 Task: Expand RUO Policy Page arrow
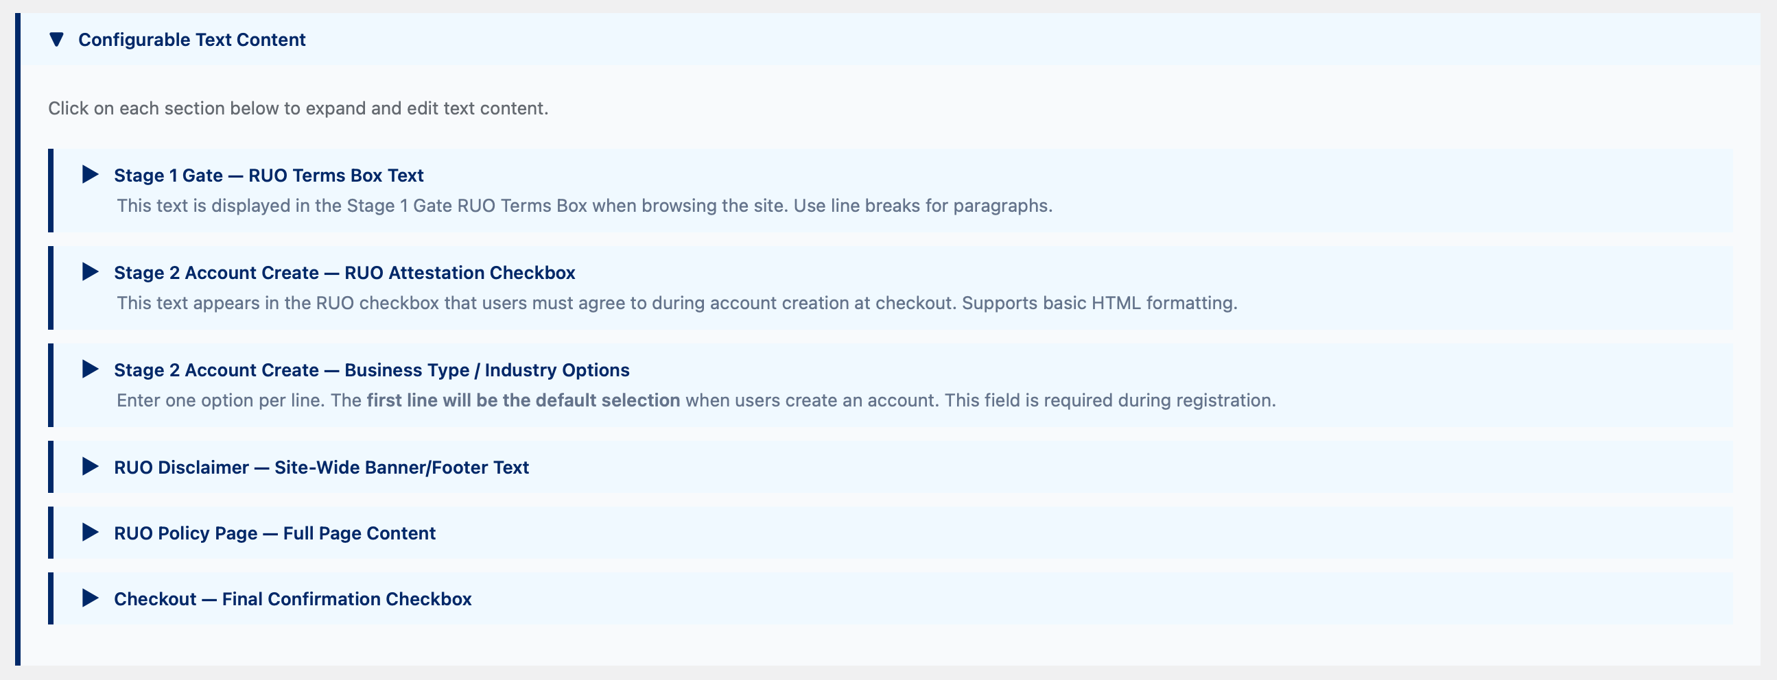pyautogui.click(x=90, y=532)
